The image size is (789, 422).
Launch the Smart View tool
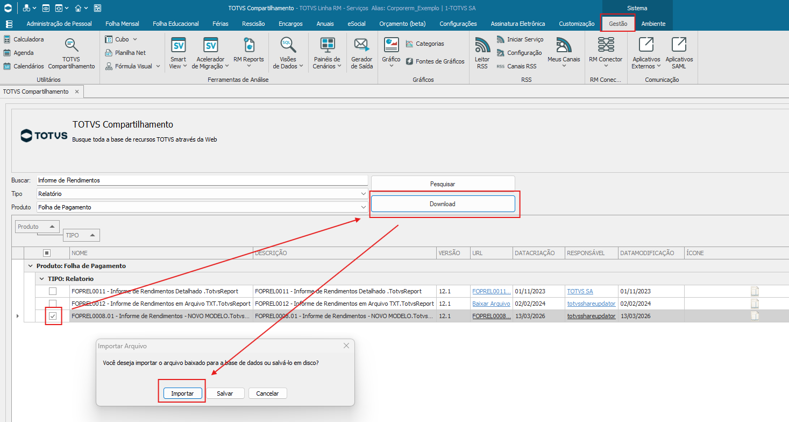pyautogui.click(x=178, y=53)
